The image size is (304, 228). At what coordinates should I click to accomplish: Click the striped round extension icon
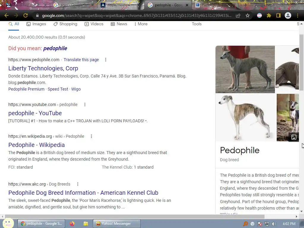(x=259, y=15)
